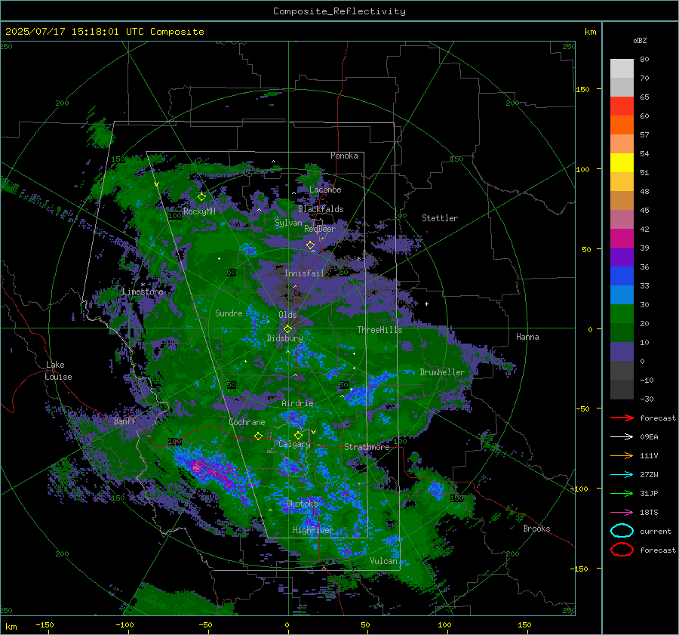Select bright yellow 54 dBZ swatch
This screenshot has width=679, height=635.
pos(622,162)
